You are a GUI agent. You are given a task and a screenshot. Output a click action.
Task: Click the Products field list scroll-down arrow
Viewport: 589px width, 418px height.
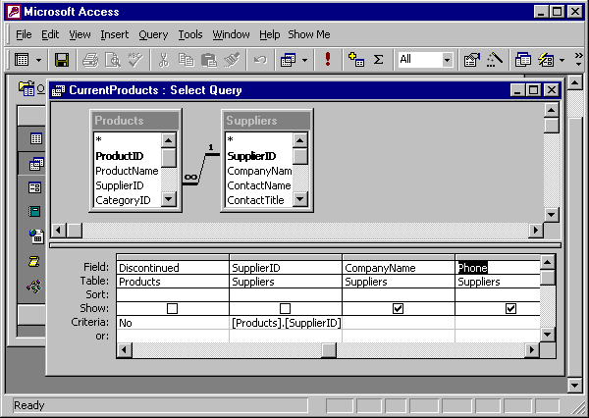168,199
